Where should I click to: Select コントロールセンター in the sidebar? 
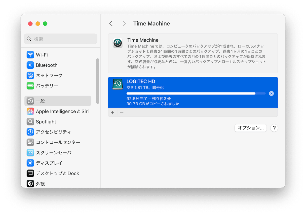point(58,142)
